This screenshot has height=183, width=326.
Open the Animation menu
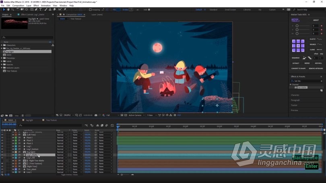(46, 6)
